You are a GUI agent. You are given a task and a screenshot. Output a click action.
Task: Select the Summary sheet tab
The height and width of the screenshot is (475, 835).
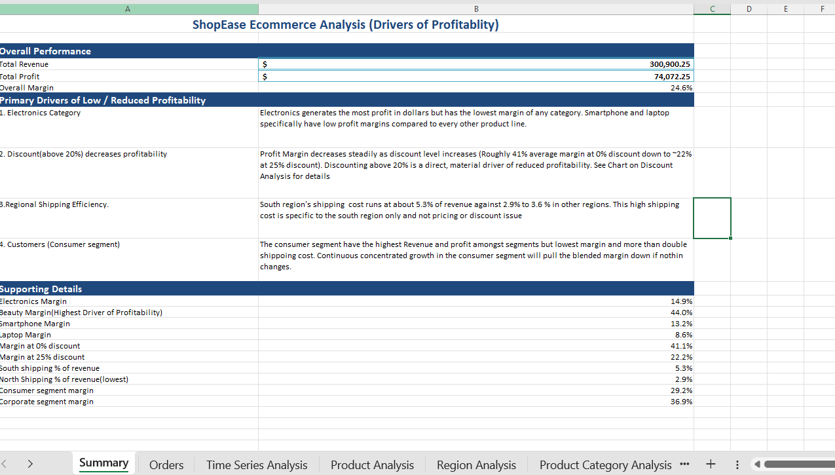click(x=103, y=463)
